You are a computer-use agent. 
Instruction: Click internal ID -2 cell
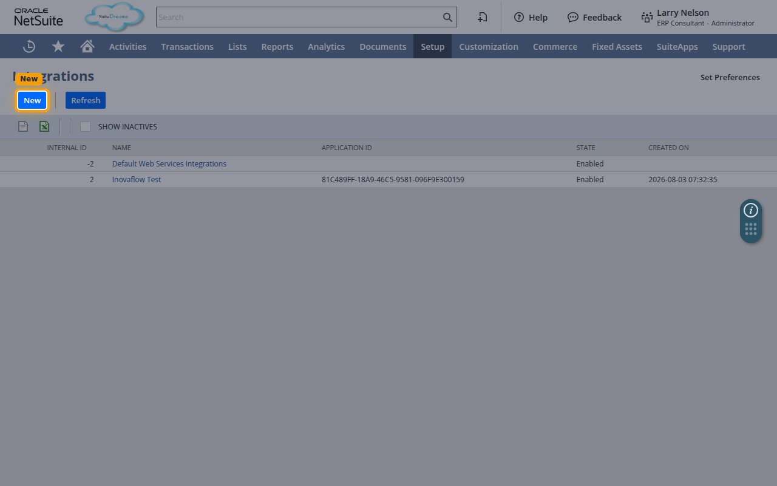point(90,163)
